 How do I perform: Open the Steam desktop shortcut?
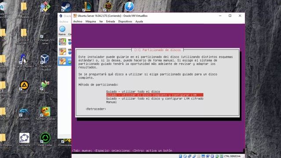[x=66, y=7]
